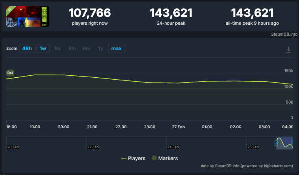
Task: Click the left navigator range handle
Action: pyautogui.click(x=276, y=143)
